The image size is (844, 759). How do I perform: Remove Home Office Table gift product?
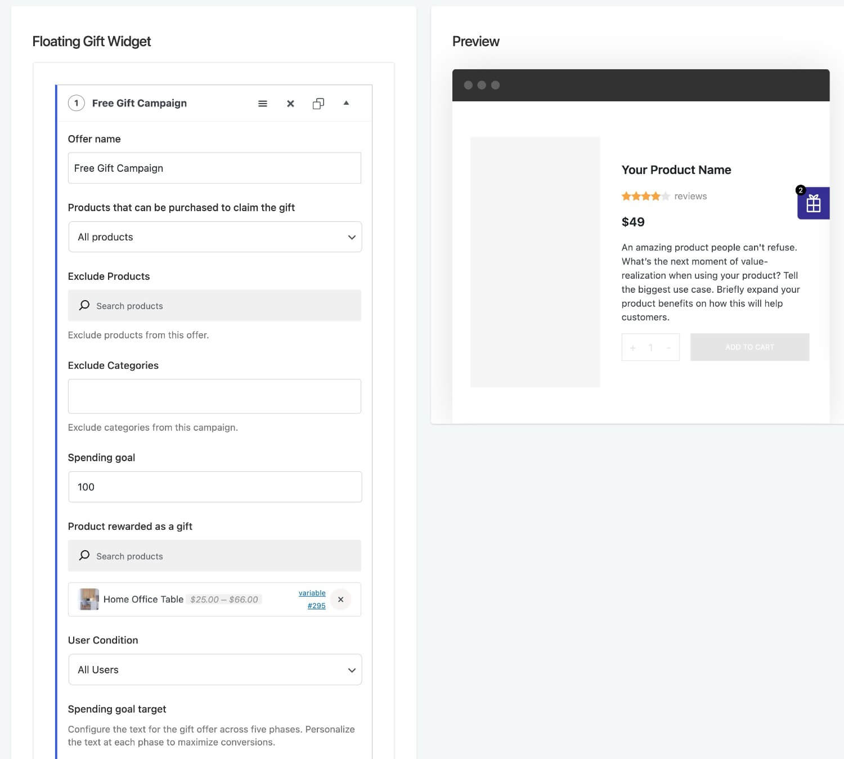(x=340, y=600)
